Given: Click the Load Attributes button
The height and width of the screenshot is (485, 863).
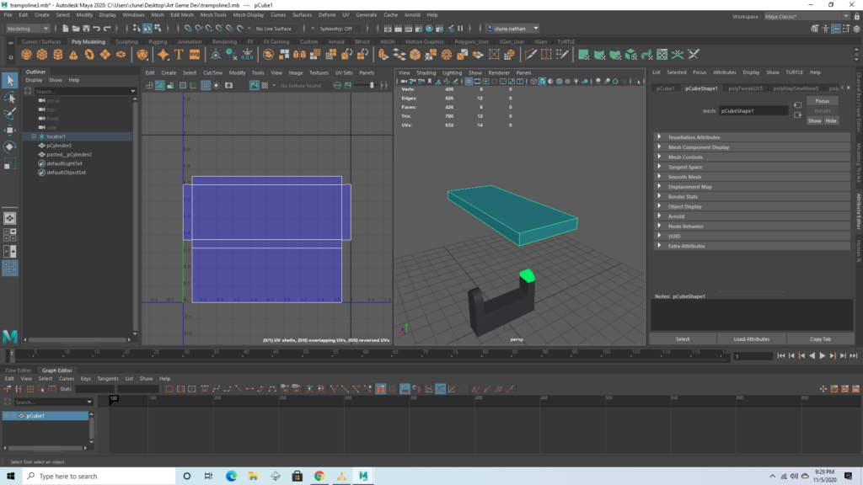Looking at the screenshot, I should (x=752, y=338).
